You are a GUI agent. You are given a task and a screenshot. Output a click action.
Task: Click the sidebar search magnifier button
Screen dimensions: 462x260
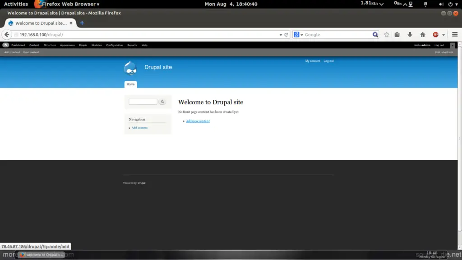(162, 102)
